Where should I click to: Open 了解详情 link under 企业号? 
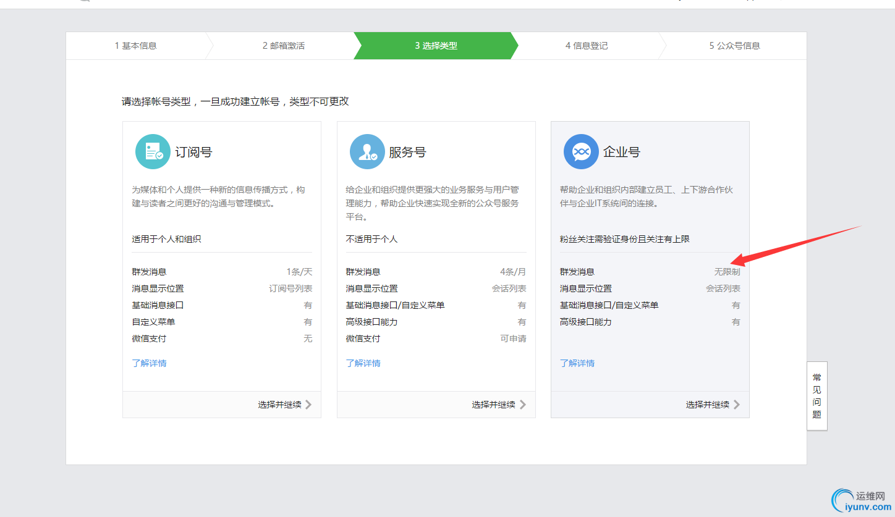tap(577, 363)
